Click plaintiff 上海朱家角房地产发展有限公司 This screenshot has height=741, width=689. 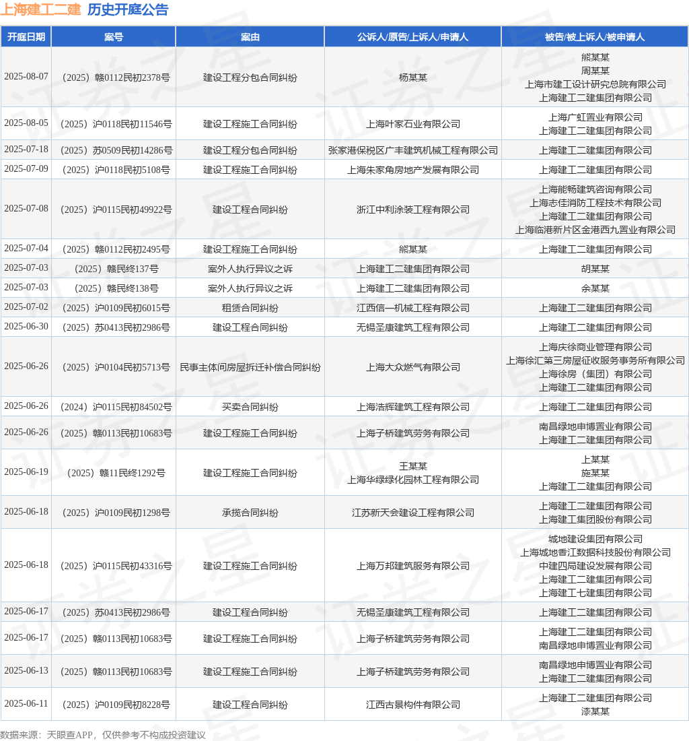413,170
